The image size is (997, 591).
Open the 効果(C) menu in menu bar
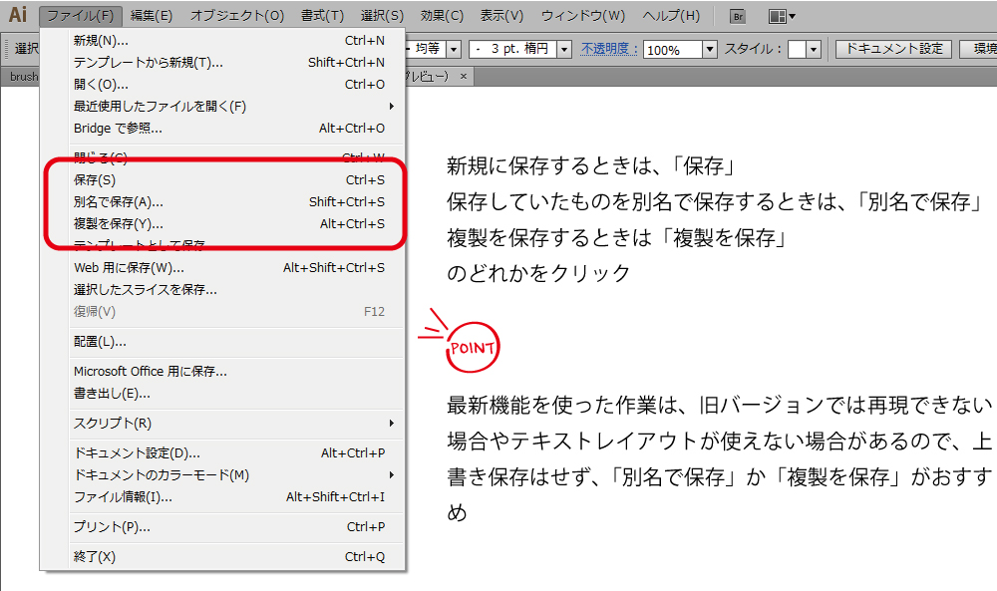click(442, 16)
